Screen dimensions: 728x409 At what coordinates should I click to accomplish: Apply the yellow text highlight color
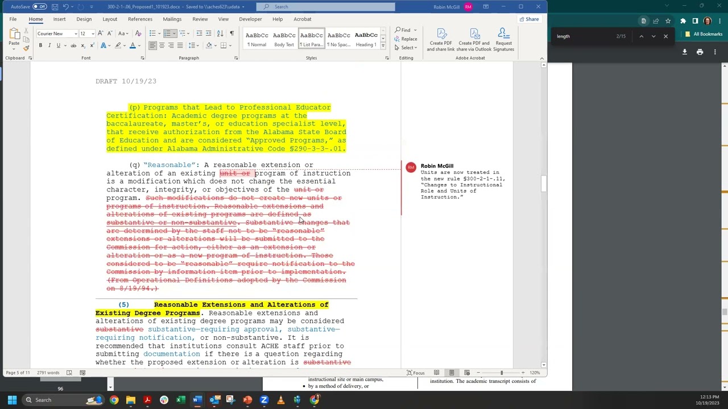coord(118,45)
